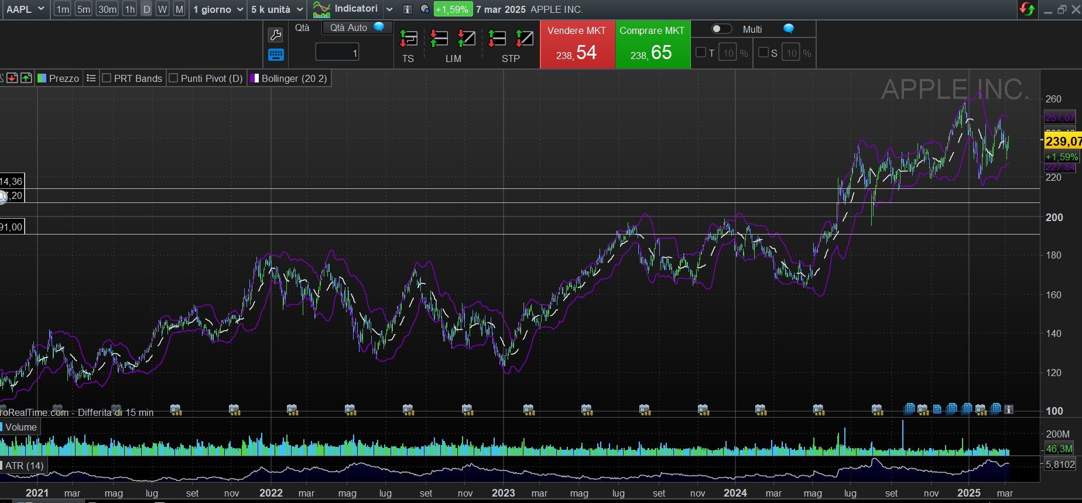Click the indicator list icon beside Prezzo

tap(91, 78)
